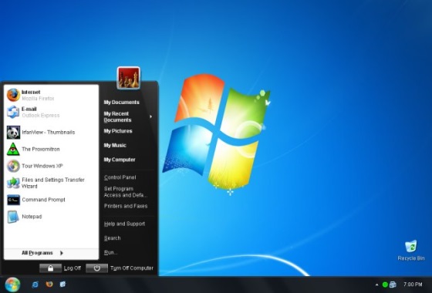Click the green circle tray icon
This screenshot has height=293, width=432.
385,285
